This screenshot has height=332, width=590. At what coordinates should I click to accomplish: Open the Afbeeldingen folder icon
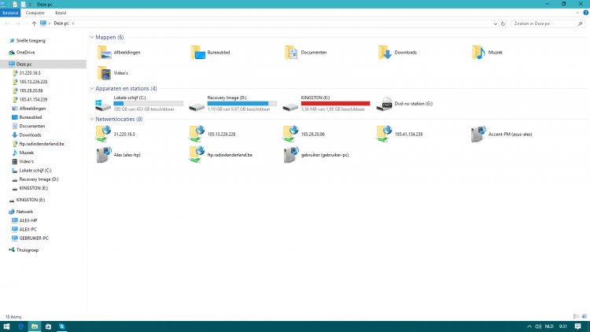click(x=104, y=53)
